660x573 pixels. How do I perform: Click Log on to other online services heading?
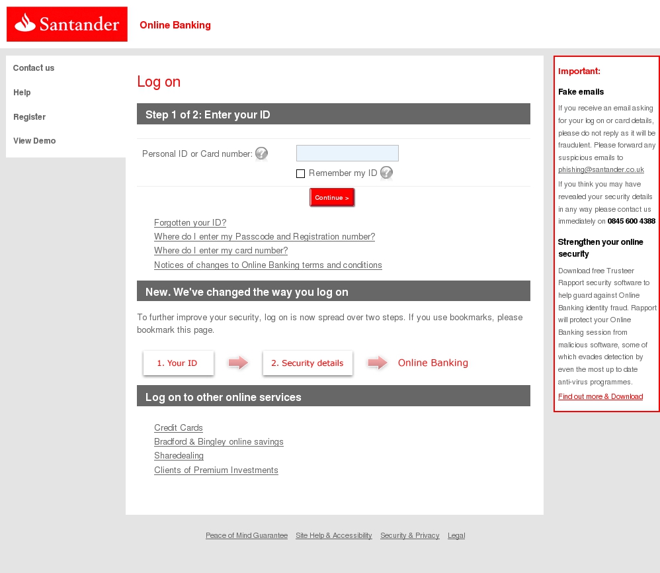click(x=224, y=397)
